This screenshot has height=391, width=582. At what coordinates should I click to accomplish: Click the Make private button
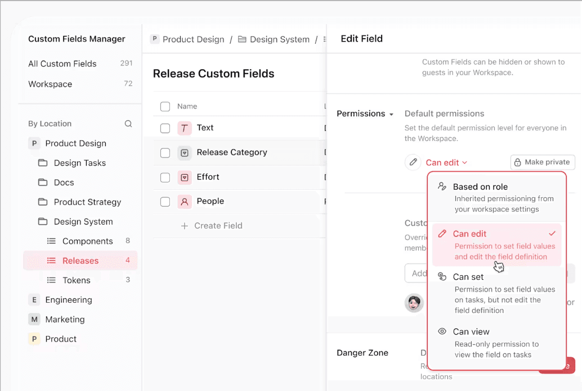543,162
